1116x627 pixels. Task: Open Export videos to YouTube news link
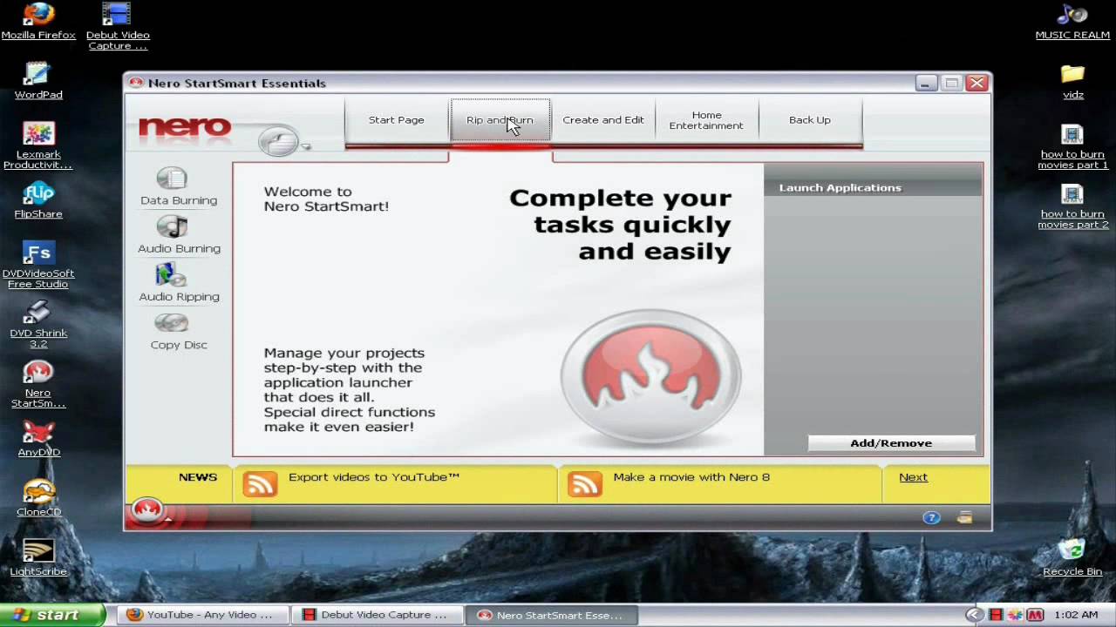[x=374, y=477]
